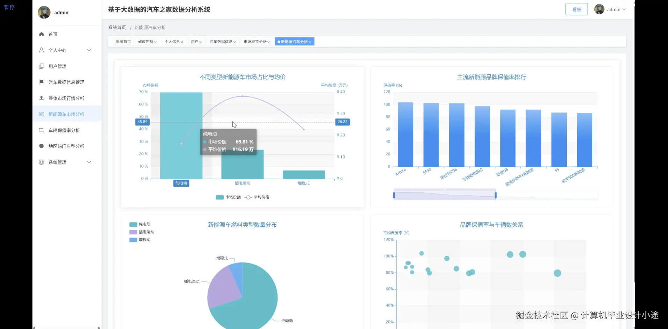This screenshot has width=668, height=329.
Task: Expand the 个人中心 submenu chevron
Action: coord(89,50)
